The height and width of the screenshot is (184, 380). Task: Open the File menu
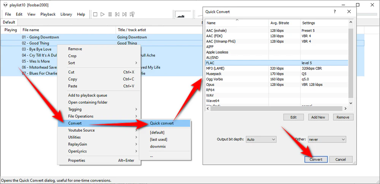[8, 14]
